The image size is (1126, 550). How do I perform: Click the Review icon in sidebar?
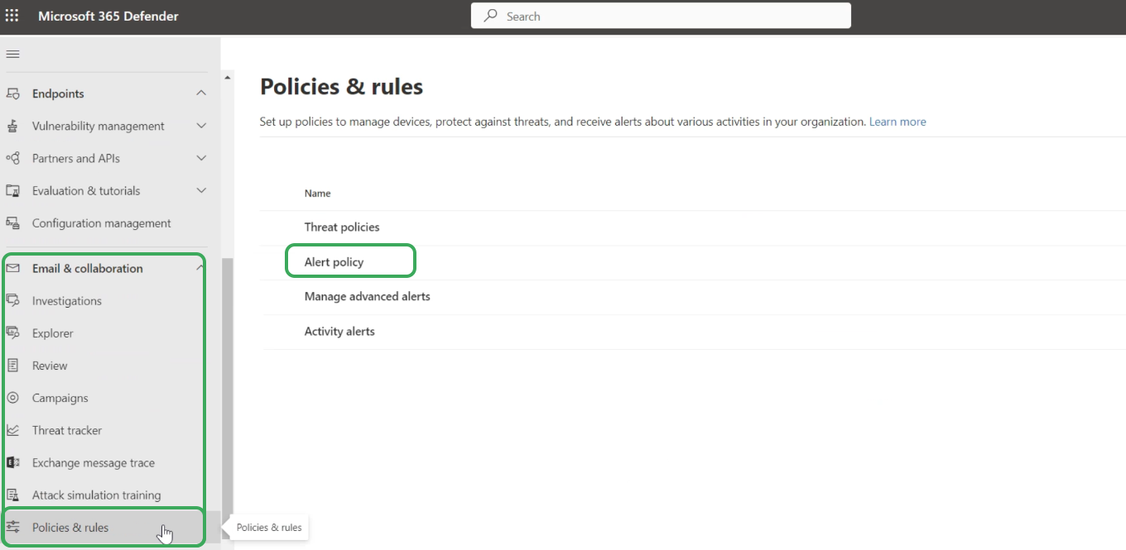(12, 365)
